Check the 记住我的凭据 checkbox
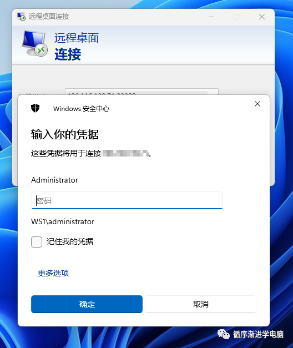This screenshot has width=293, height=348. pyautogui.click(x=37, y=242)
